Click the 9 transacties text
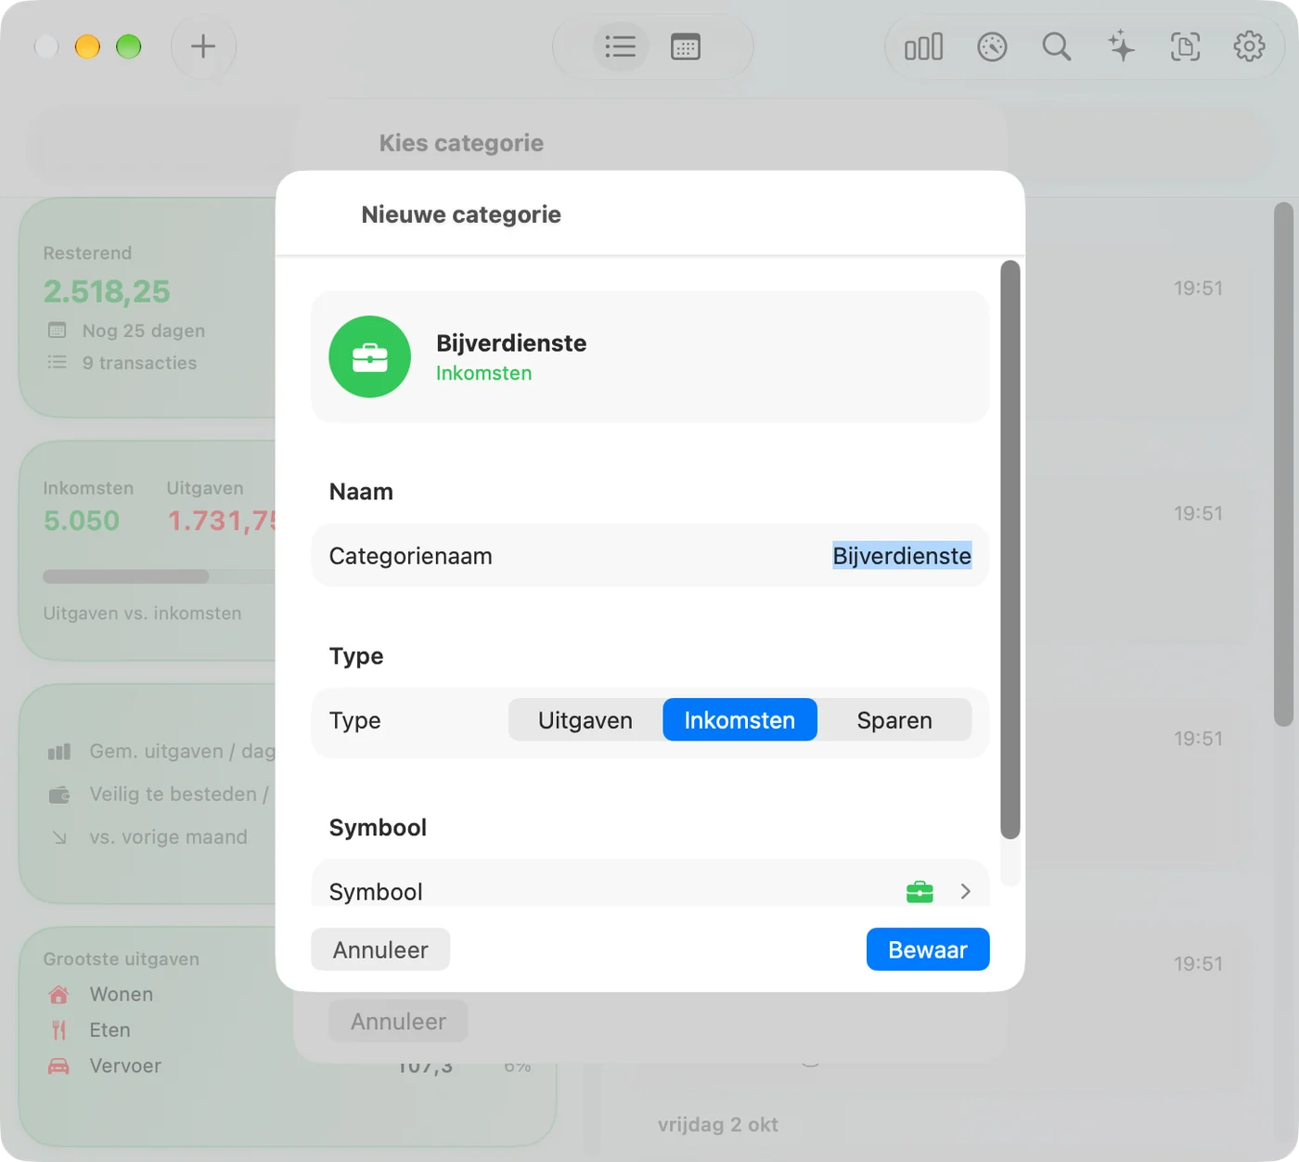 coord(139,363)
